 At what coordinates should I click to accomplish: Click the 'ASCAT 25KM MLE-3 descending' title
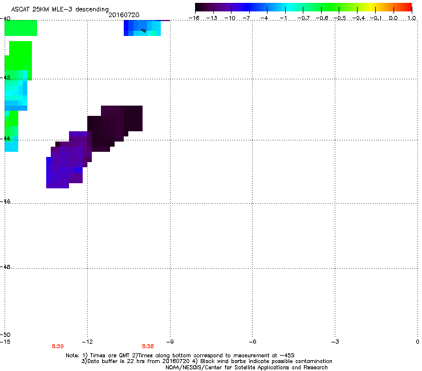(60, 9)
